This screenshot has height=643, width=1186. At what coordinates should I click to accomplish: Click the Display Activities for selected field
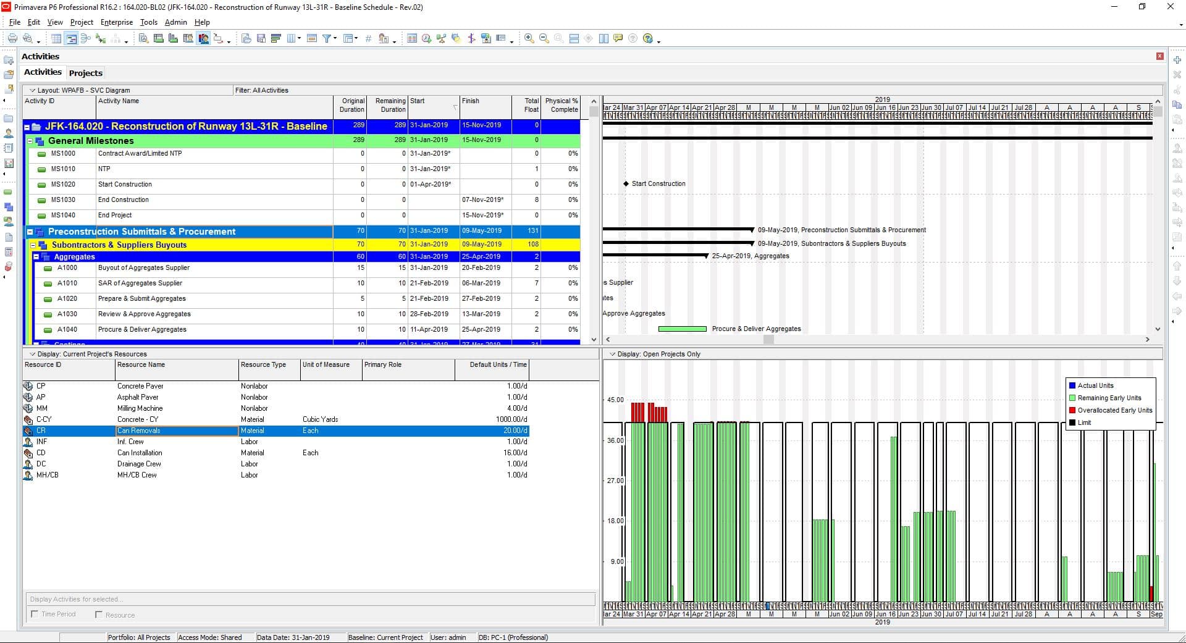pyautogui.click(x=310, y=599)
